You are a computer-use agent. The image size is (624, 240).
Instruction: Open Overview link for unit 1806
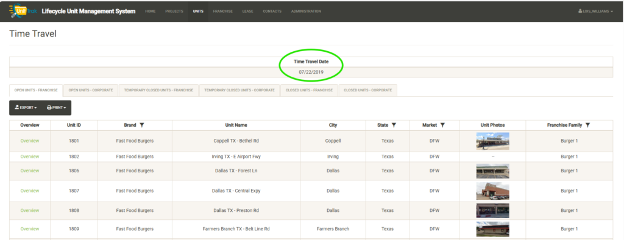pos(30,171)
